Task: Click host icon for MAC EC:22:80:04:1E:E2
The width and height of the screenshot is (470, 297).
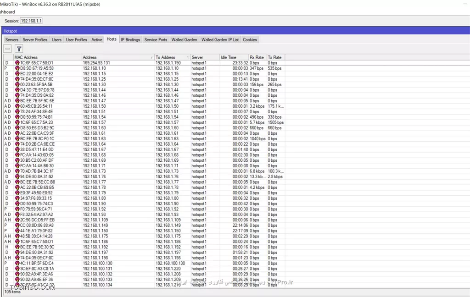Action: pos(17,74)
